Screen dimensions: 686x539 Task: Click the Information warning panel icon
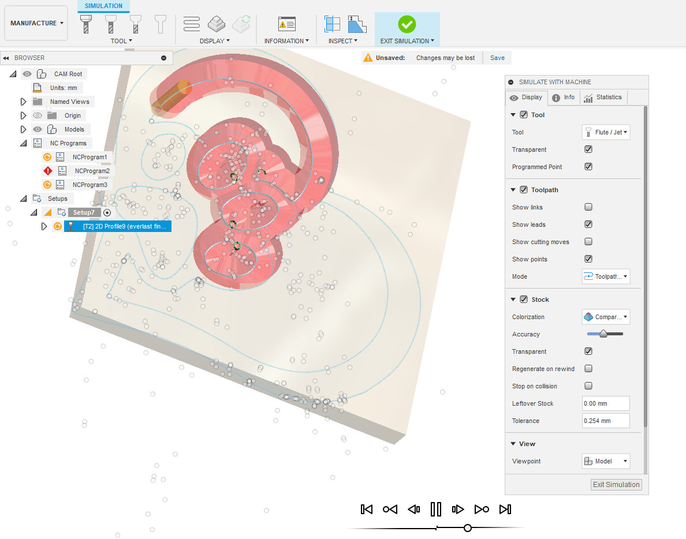[286, 24]
